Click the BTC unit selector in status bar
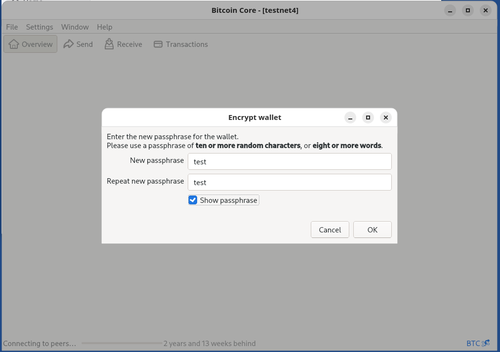The image size is (500, 352). tap(473, 344)
